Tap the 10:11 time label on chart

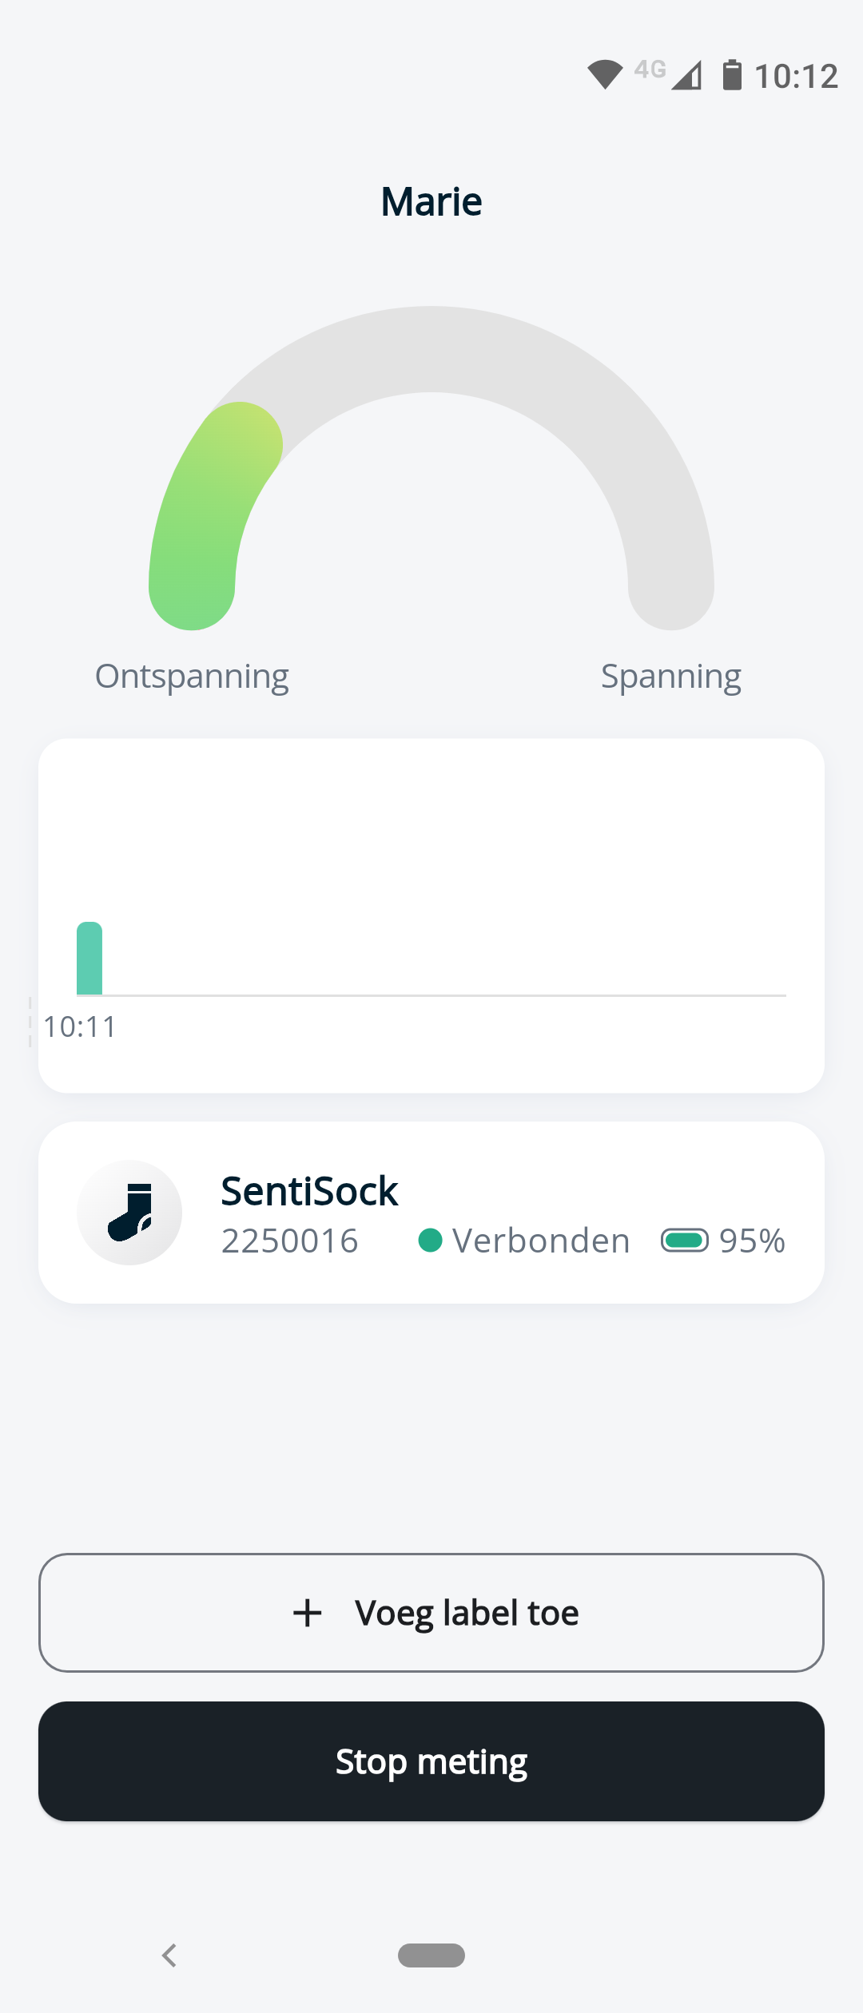pos(80,1026)
